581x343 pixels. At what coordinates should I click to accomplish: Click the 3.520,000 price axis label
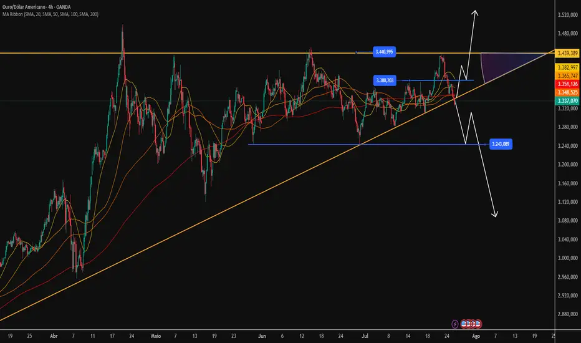point(568,15)
